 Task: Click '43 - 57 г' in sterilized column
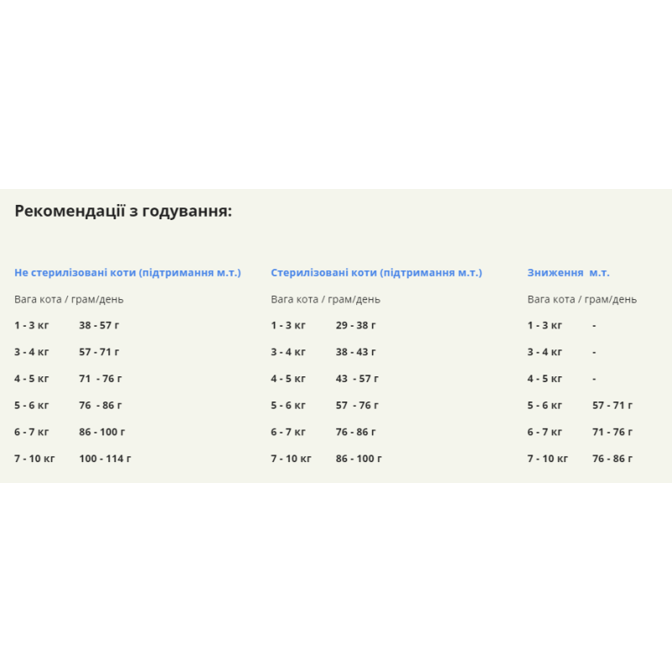pyautogui.click(x=357, y=379)
